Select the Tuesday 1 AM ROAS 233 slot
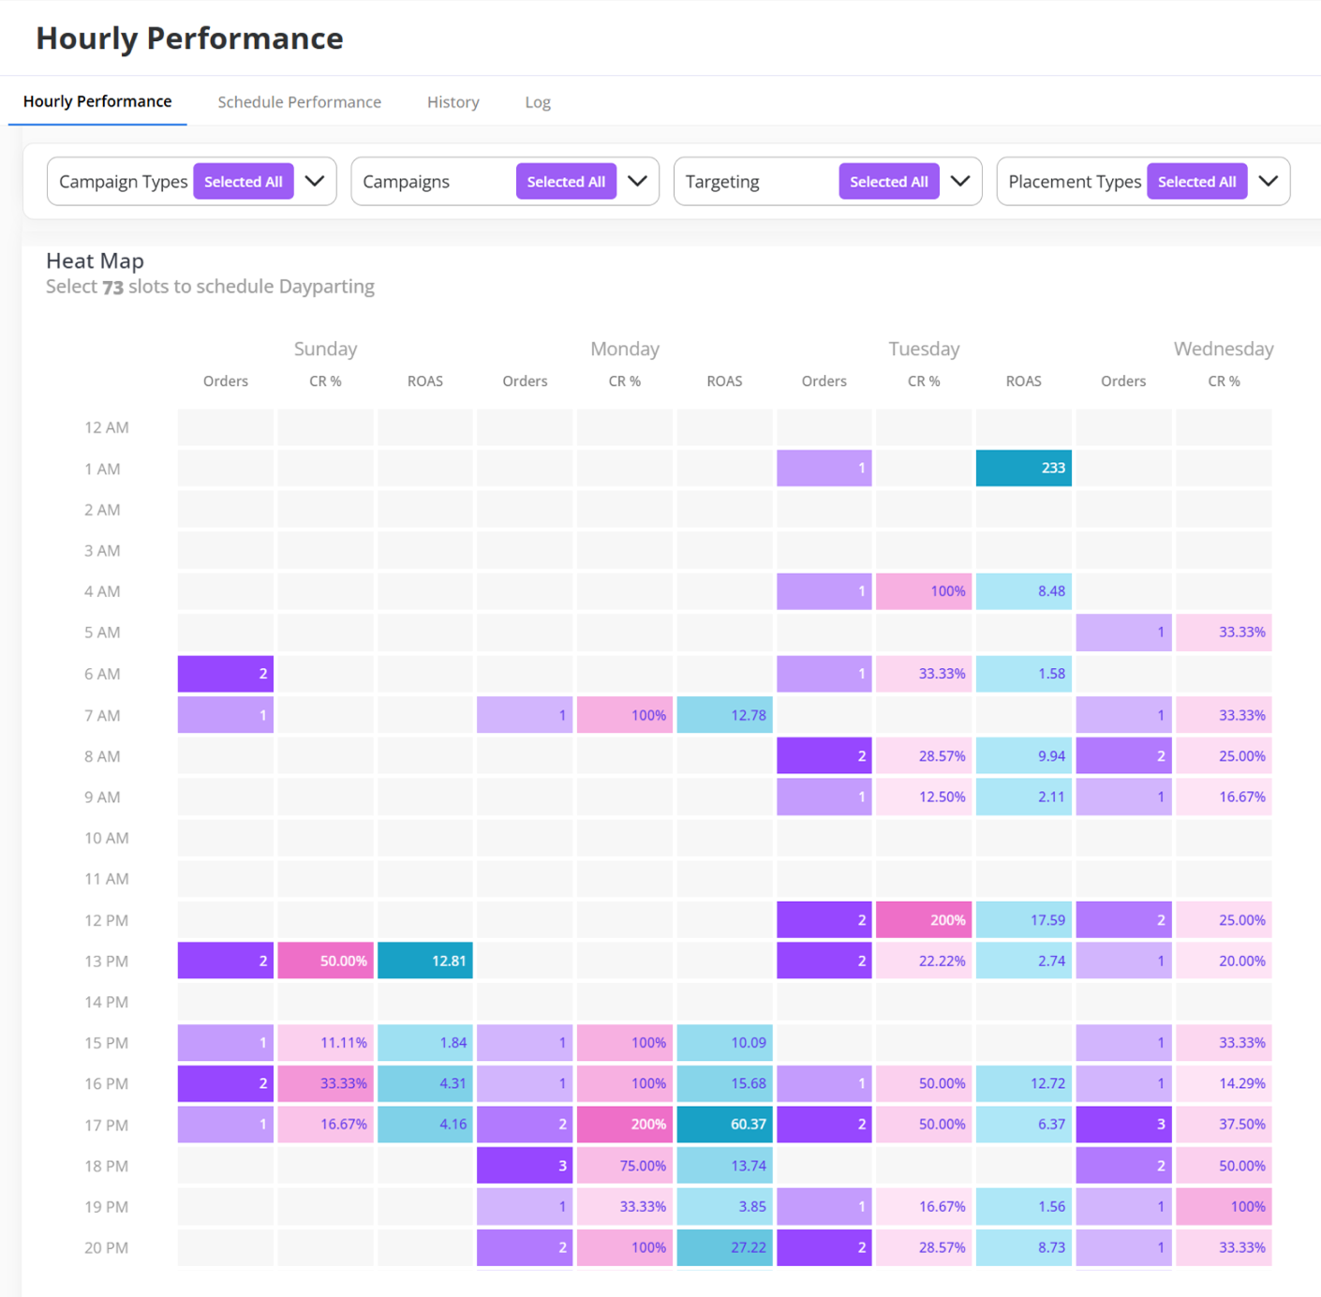This screenshot has height=1297, width=1321. click(1023, 468)
